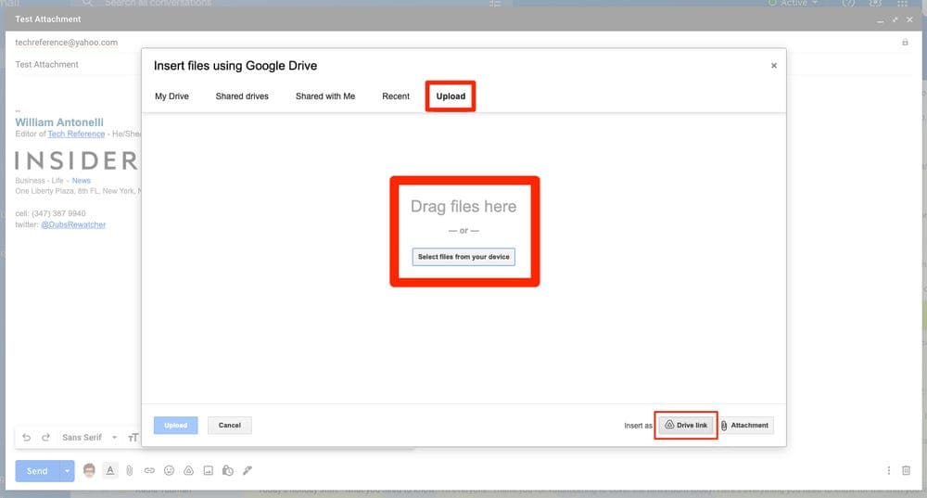
Task: Open the emoji picker icon
Action: point(169,470)
